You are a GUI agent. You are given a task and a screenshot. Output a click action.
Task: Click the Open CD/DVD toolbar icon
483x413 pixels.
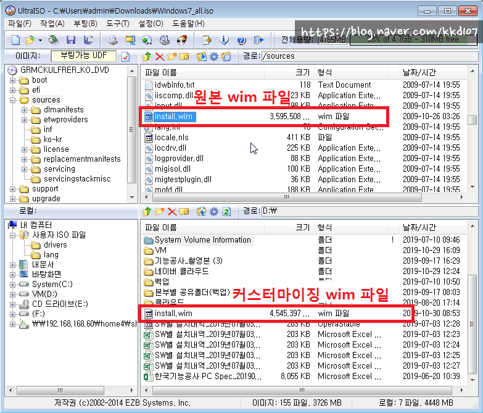coord(53,40)
